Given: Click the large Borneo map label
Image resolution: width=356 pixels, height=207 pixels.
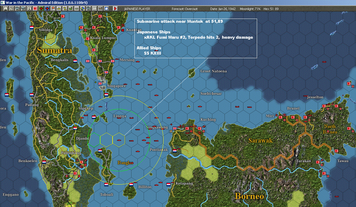Looking at the screenshot, I should coord(249,196).
